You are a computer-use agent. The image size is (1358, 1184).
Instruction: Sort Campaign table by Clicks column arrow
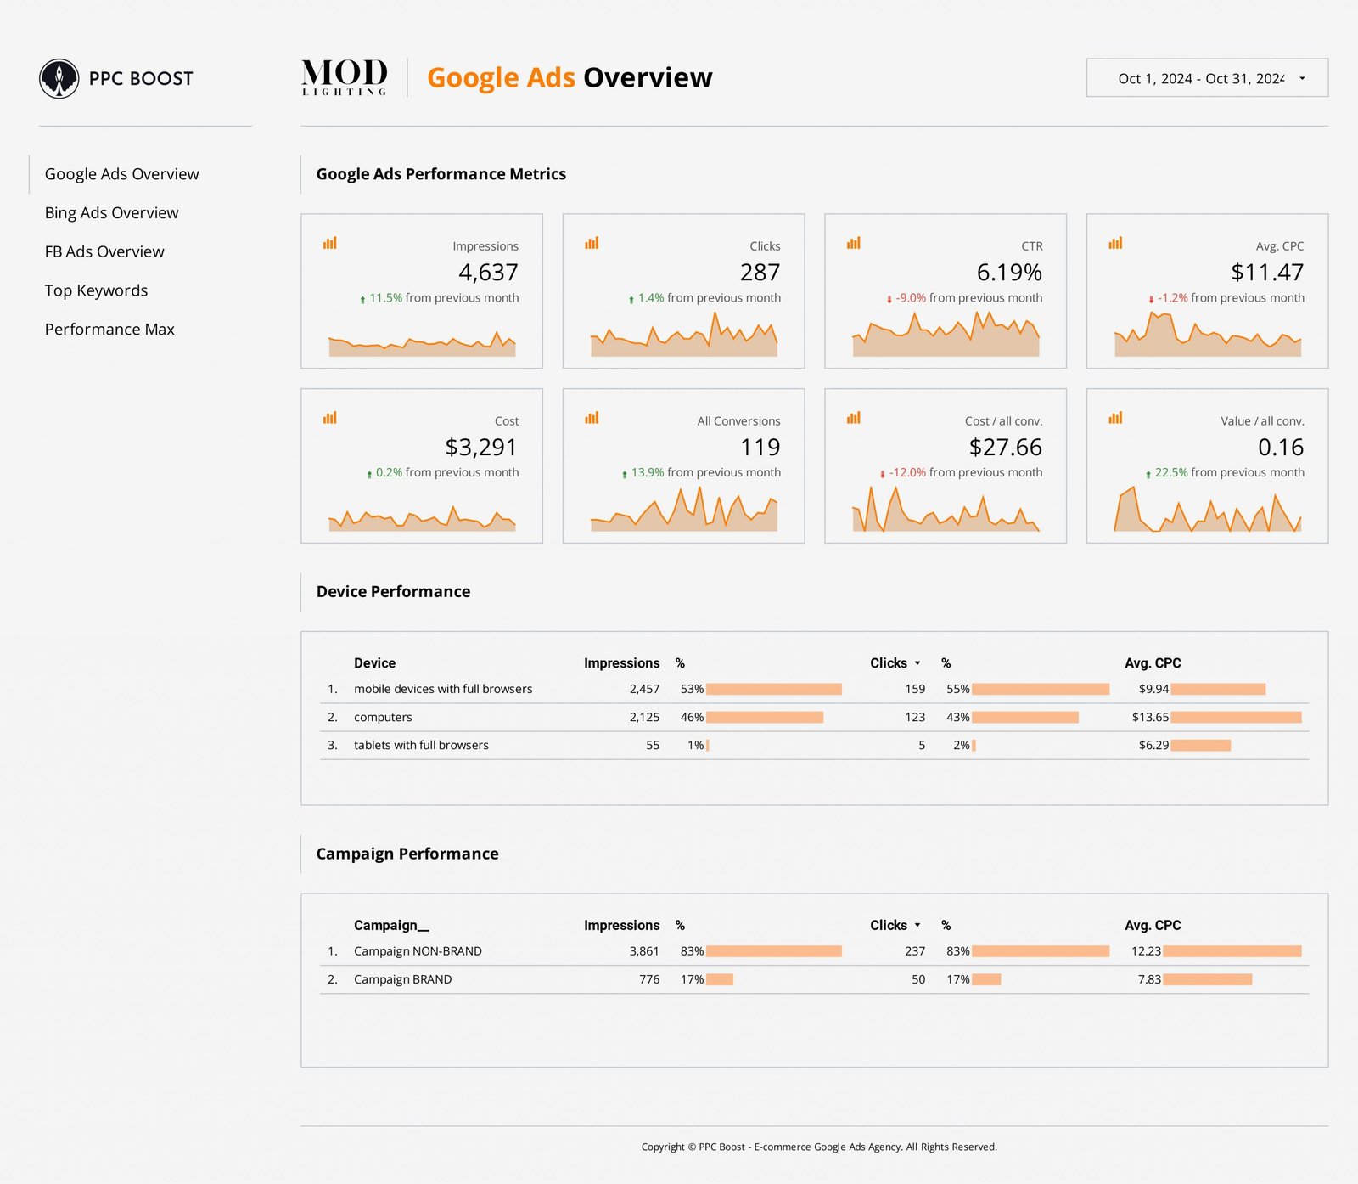(x=917, y=926)
